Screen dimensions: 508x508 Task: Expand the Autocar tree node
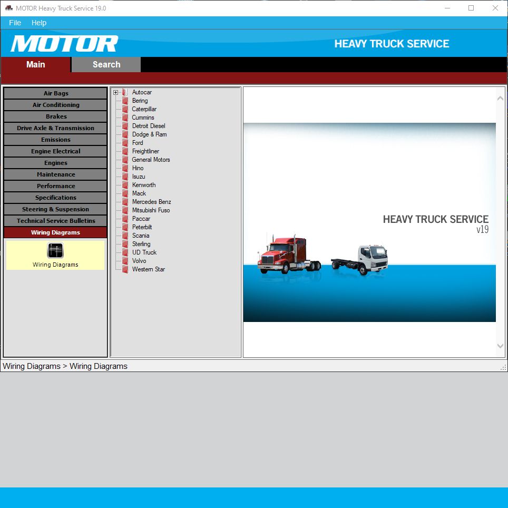coord(116,92)
